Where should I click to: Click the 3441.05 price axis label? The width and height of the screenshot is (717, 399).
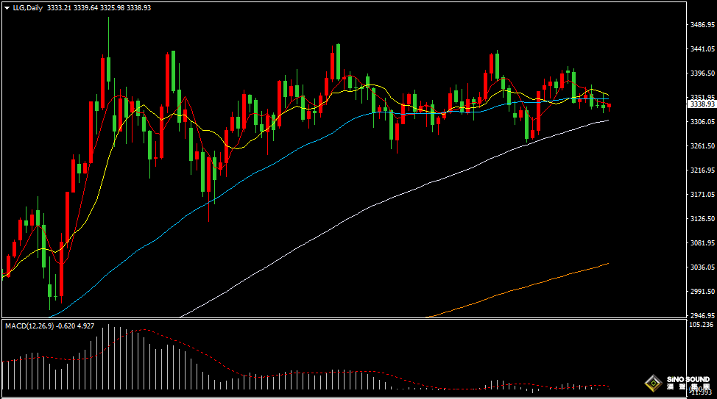tap(702, 48)
